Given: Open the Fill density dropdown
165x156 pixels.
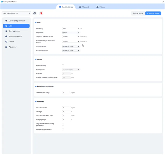Looking at the screenshot, I should [71, 28].
